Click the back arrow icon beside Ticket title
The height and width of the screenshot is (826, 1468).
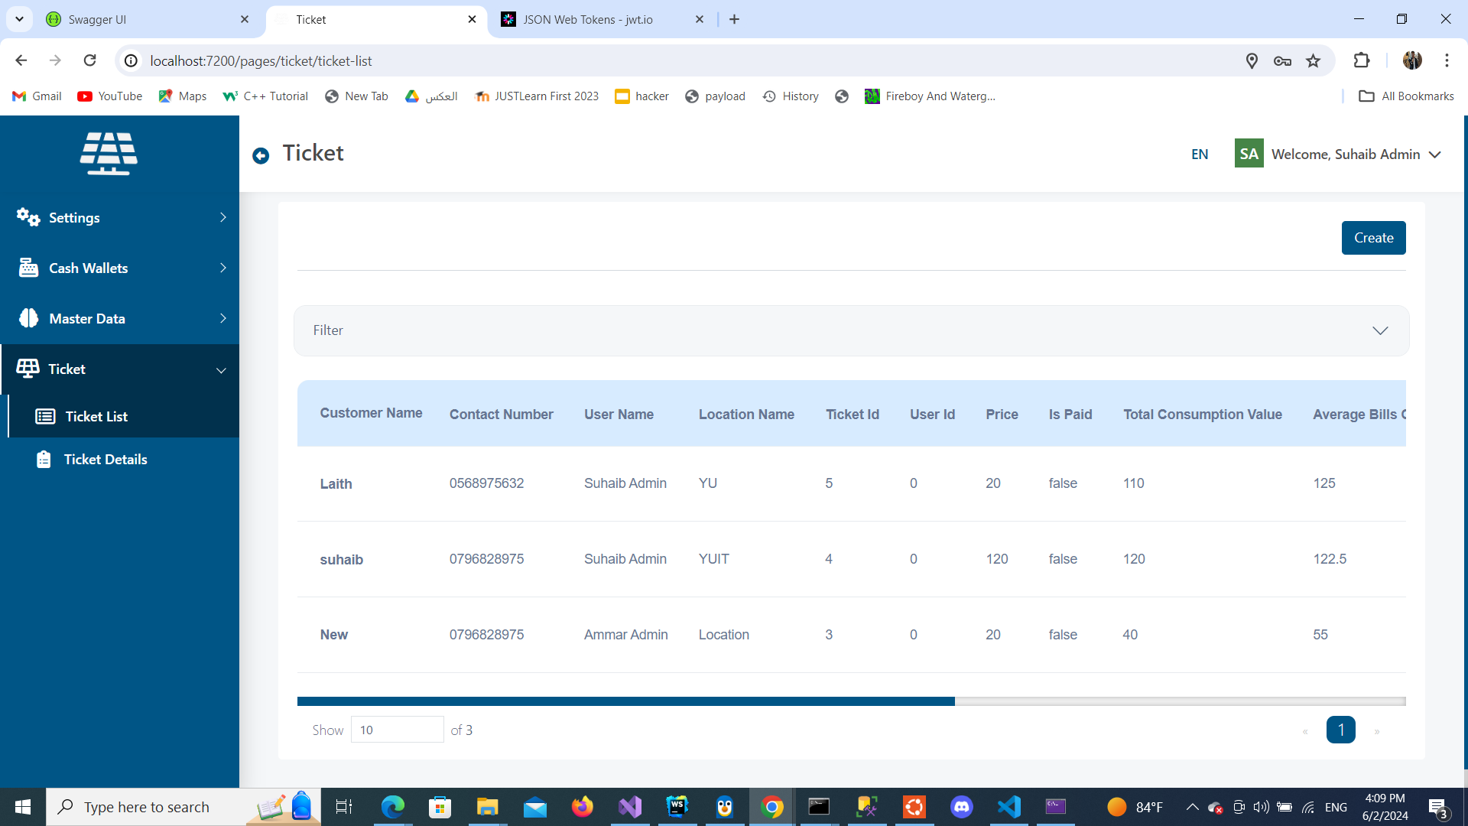[261, 156]
